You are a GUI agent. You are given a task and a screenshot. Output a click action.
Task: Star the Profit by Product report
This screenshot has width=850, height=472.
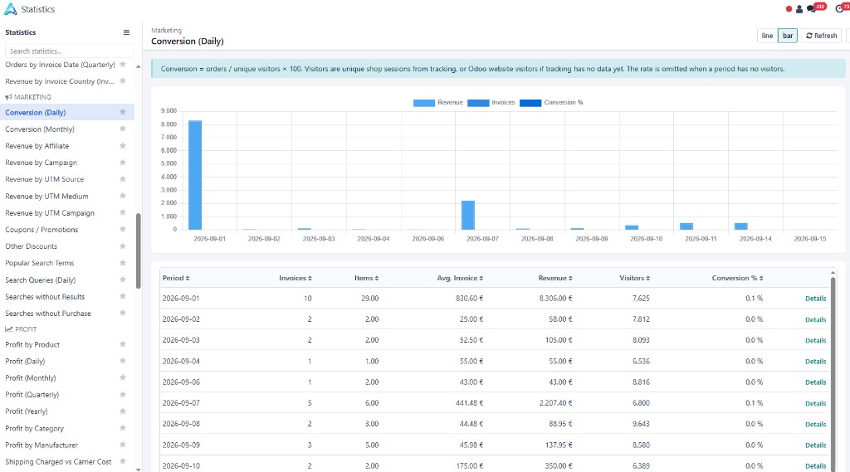point(123,344)
